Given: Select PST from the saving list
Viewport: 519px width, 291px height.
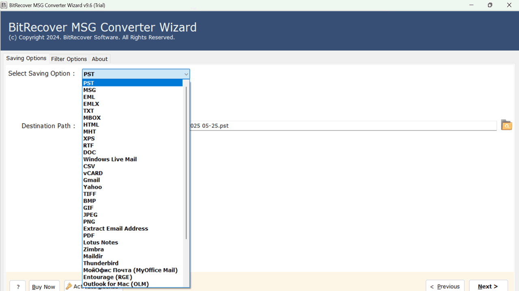Looking at the screenshot, I should [x=133, y=83].
